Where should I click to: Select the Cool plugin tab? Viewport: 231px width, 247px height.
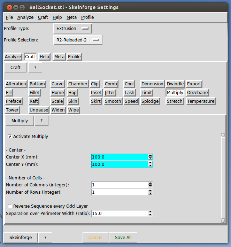tap(129, 84)
